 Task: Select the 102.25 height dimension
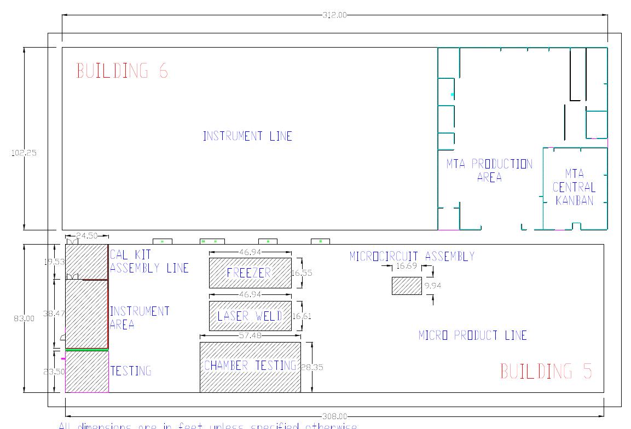point(24,153)
